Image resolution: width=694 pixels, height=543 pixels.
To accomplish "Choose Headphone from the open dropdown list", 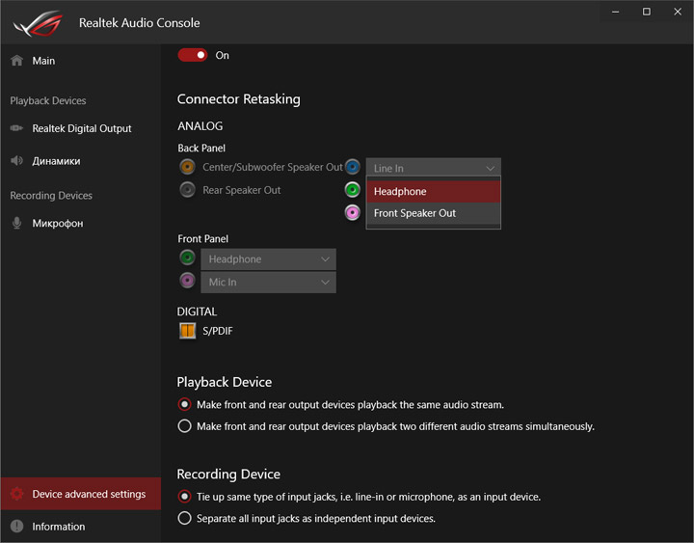I will [434, 191].
